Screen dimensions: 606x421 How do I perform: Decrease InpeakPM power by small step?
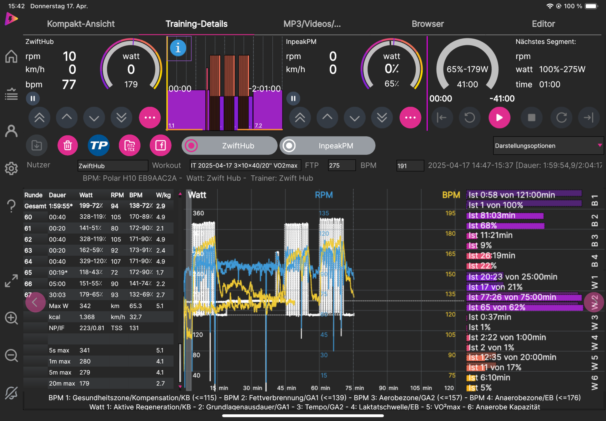[x=355, y=118]
